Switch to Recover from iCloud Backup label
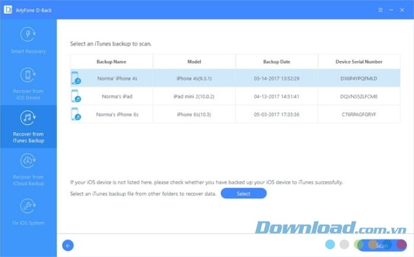The height and width of the screenshot is (257, 414). point(29,180)
